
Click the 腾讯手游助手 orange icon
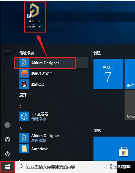pyautogui.click(x=24, y=73)
